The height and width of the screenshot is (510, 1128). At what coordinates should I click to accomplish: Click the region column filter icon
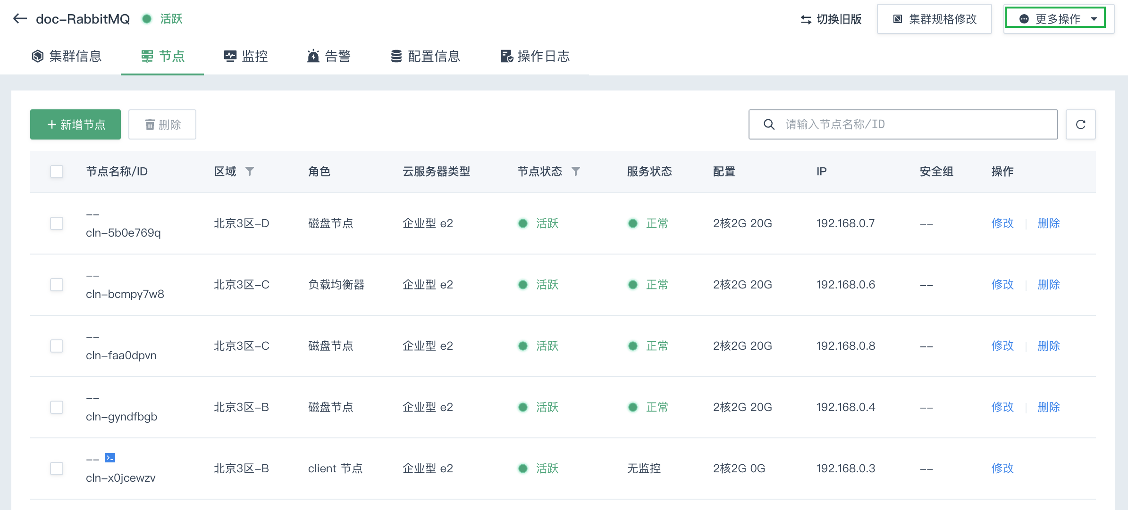coord(250,172)
